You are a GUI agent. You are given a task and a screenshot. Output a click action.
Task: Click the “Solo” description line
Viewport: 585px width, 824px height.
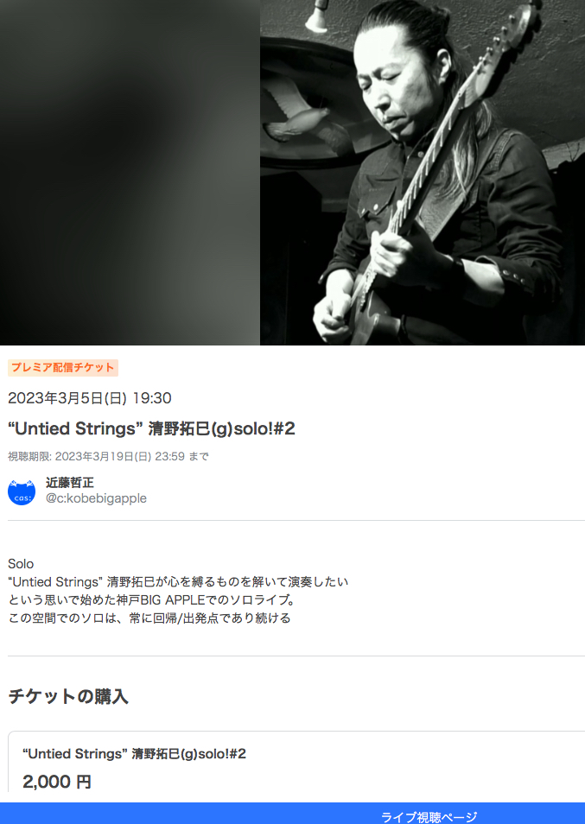click(x=21, y=564)
